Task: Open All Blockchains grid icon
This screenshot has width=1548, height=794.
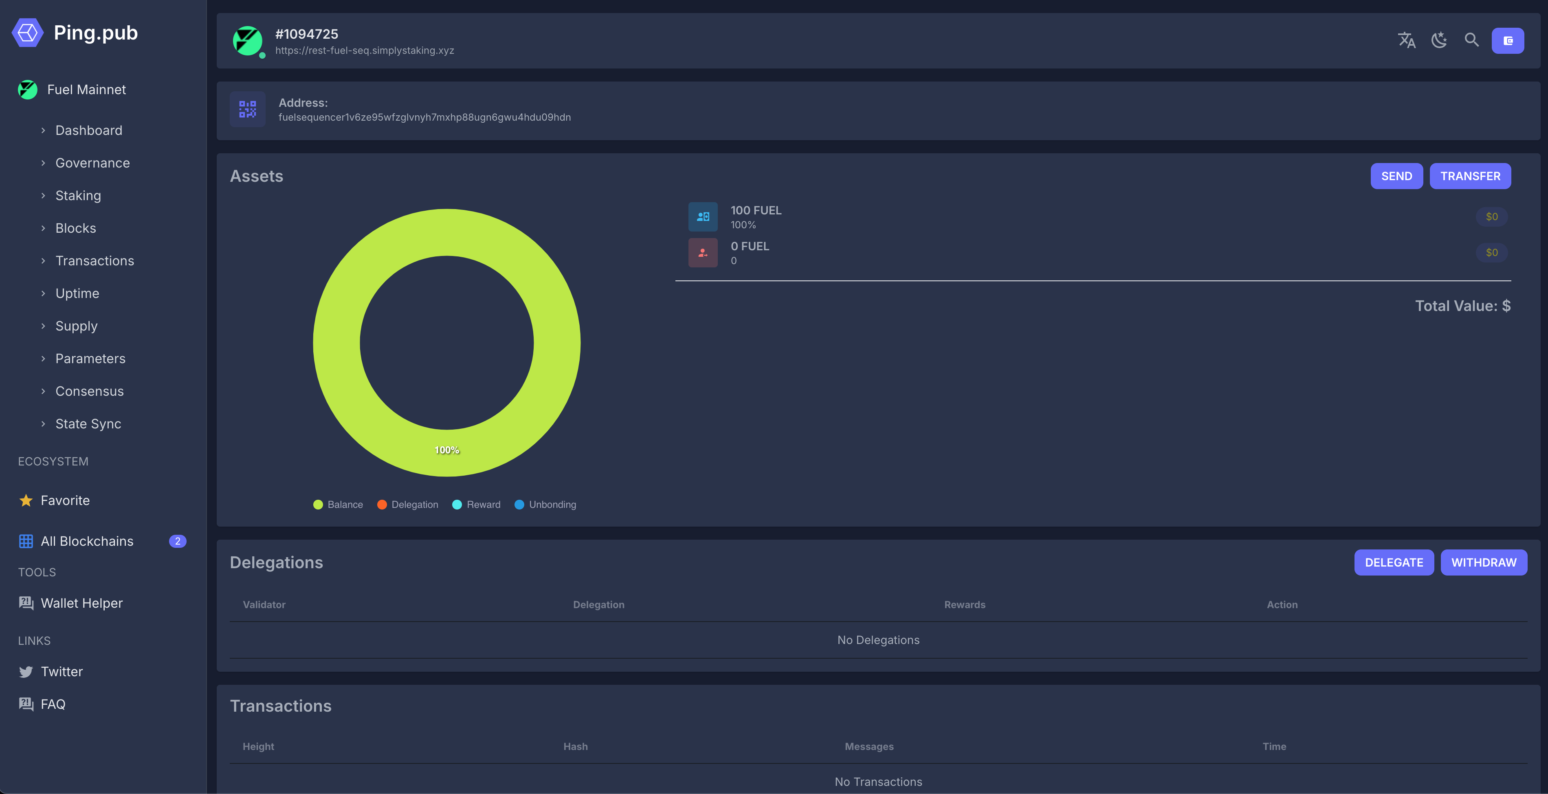Action: 26,541
